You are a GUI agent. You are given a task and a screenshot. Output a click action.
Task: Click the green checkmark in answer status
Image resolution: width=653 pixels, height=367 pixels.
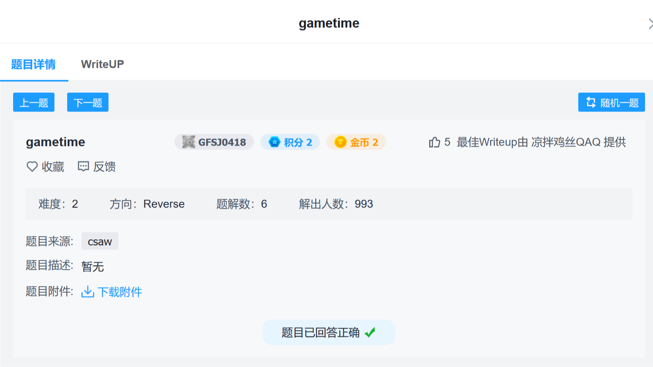tap(370, 332)
